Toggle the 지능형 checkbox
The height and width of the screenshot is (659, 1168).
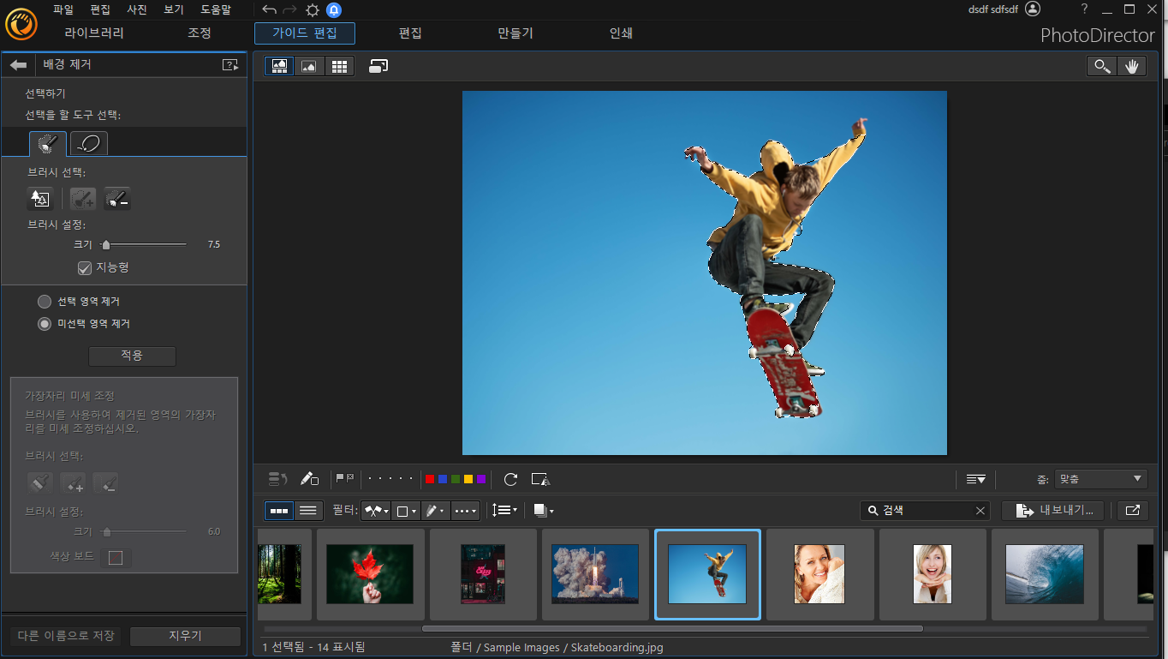[x=84, y=268]
